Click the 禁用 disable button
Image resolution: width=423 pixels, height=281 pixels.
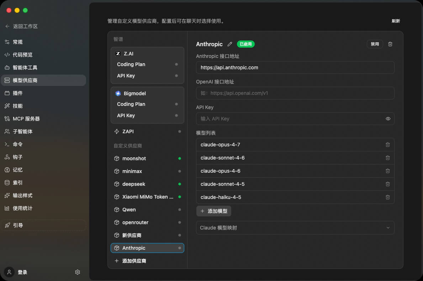tap(375, 44)
